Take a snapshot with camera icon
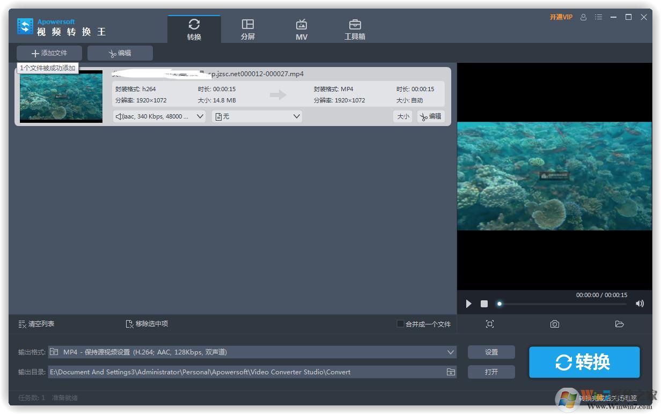Image resolution: width=661 pixels, height=414 pixels. pyautogui.click(x=554, y=324)
